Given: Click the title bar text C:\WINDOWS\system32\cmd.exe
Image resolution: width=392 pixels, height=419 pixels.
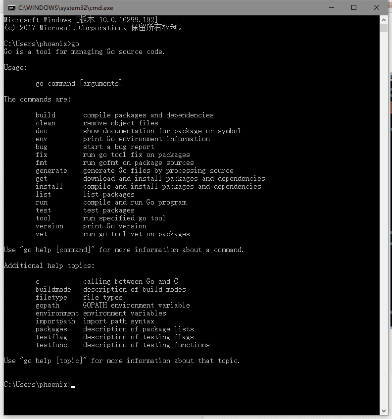Looking at the screenshot, I should [66, 8].
